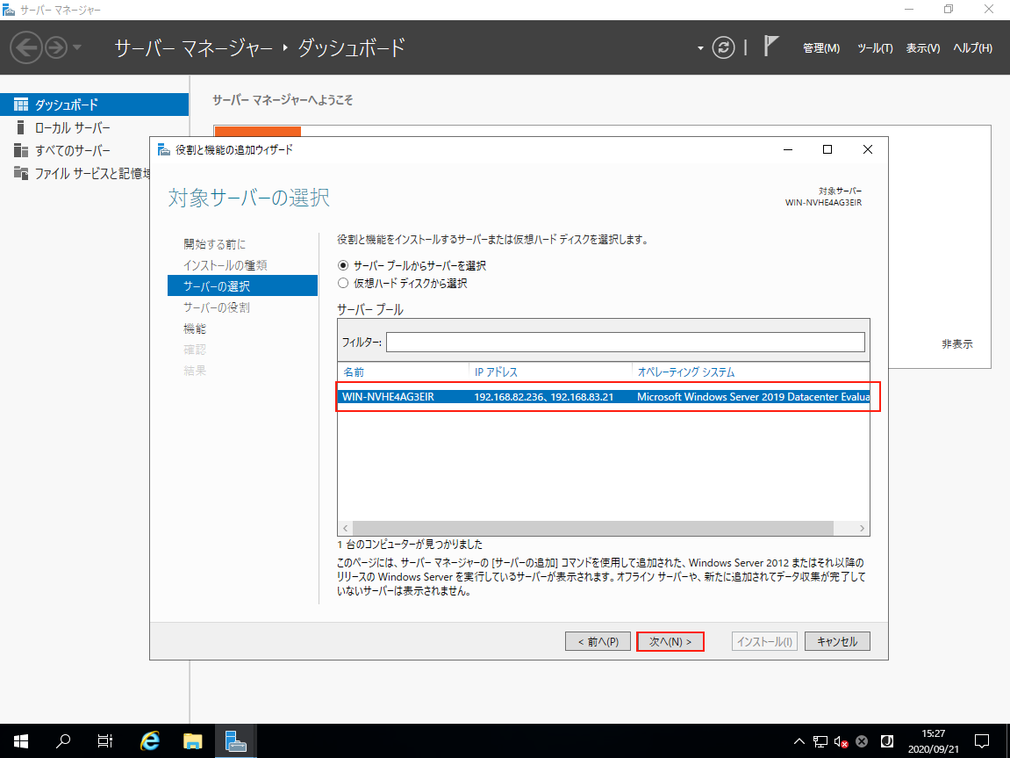Open the 表示(V) menu
The width and height of the screenshot is (1010, 758).
pos(922,48)
